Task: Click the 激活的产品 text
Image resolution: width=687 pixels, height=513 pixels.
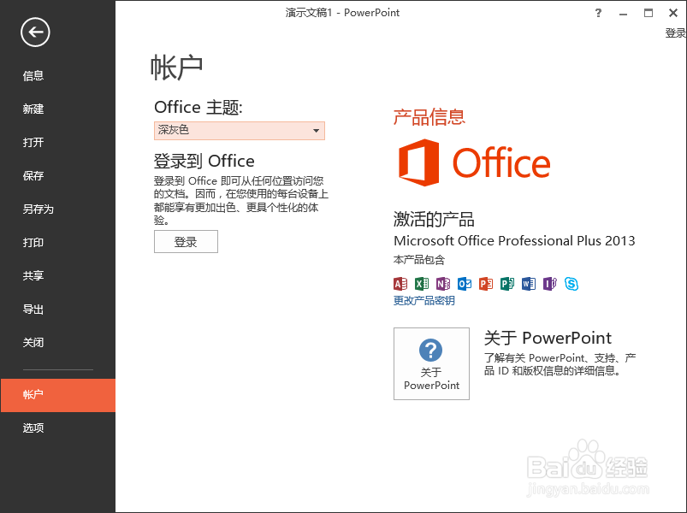Action: 434,219
